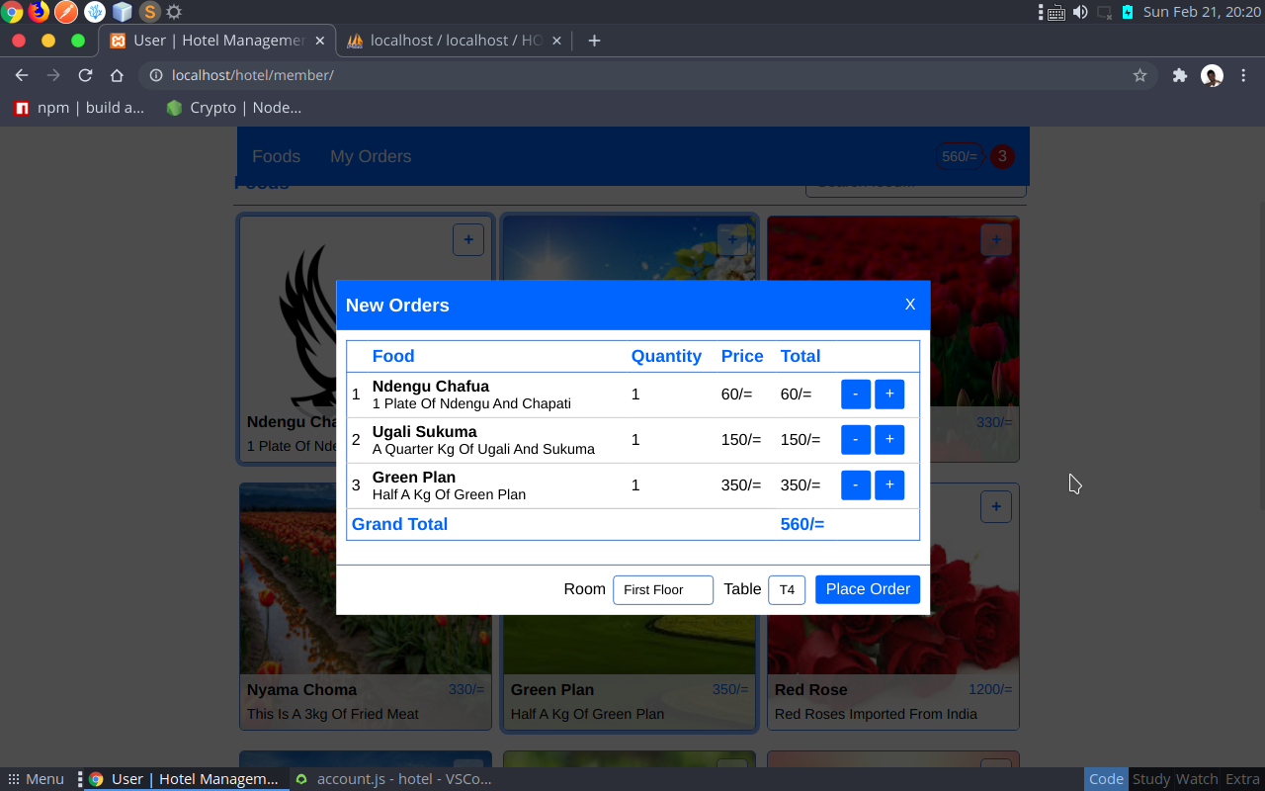Screen dimensions: 1265x791
Task: Open the Table dropdown showing T4
Action: (x=787, y=589)
